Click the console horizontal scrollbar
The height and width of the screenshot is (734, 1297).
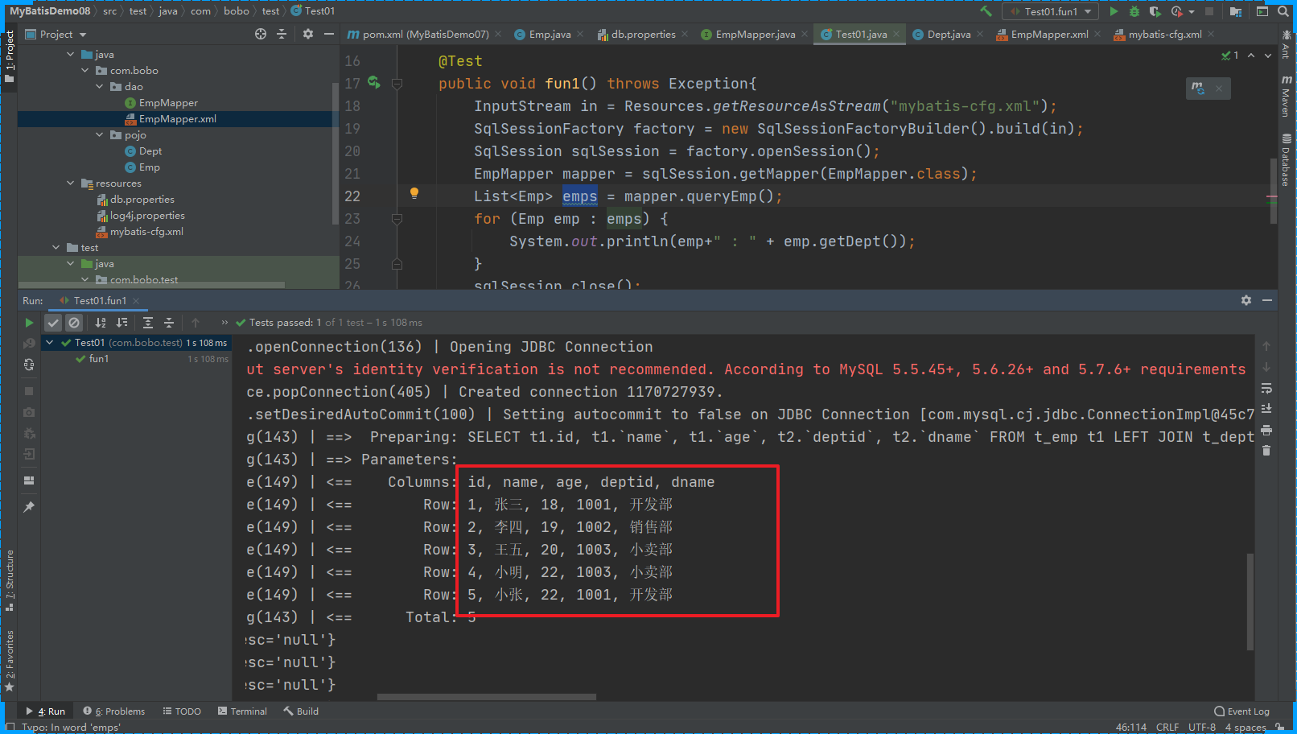pyautogui.click(x=487, y=697)
